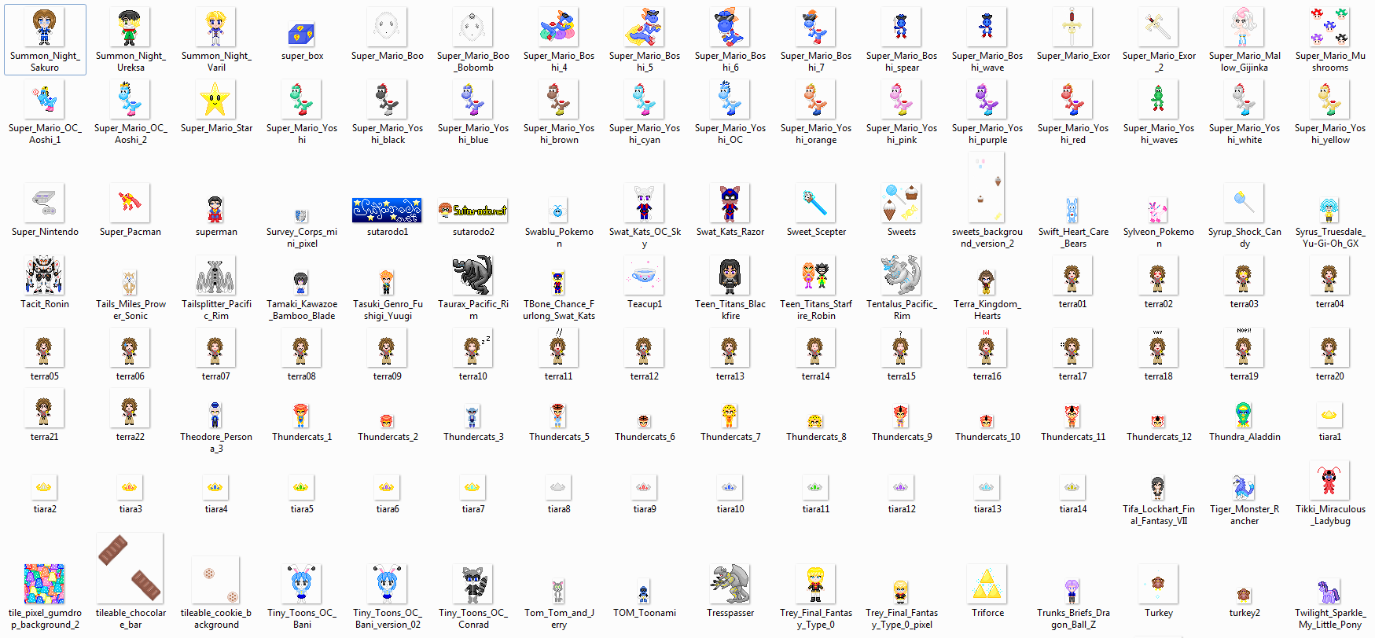Select the Super_Mario_Boo_Bobomb file name

(x=473, y=62)
